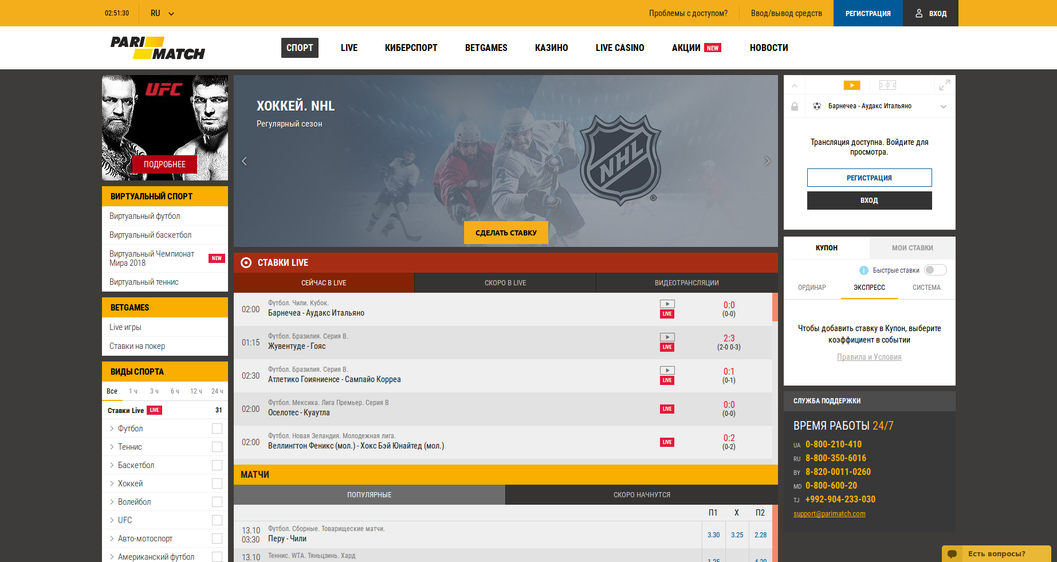Image resolution: width=1057 pixels, height=562 pixels.
Task: Click ПОДРОБНЕЕ on the UFC banner
Action: [164, 164]
